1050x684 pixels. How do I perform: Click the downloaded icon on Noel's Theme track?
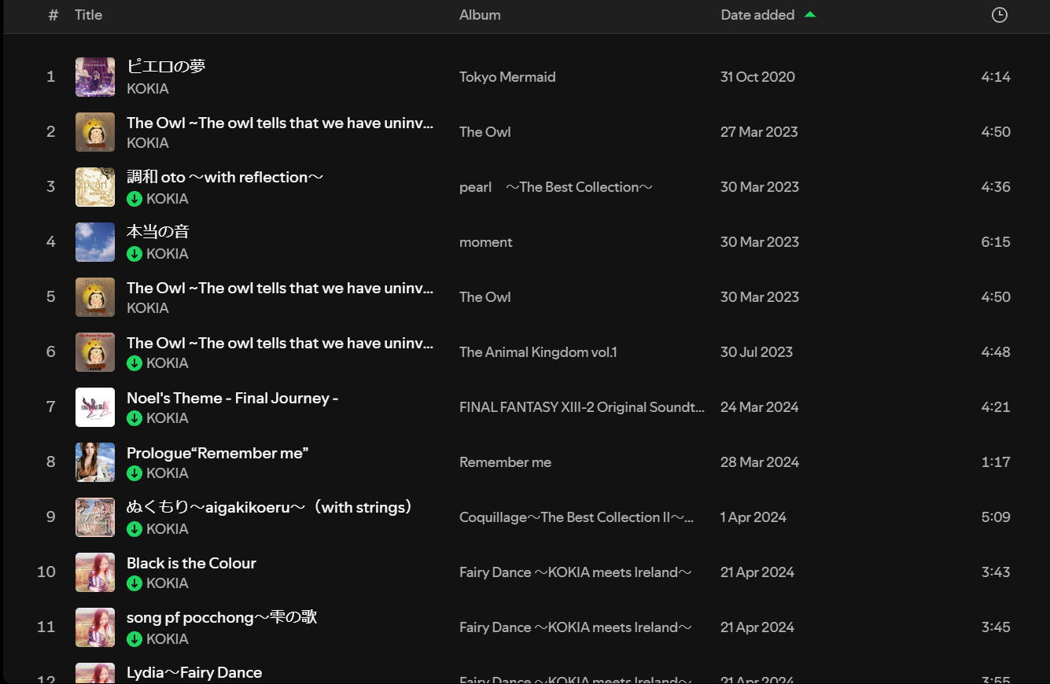(134, 418)
